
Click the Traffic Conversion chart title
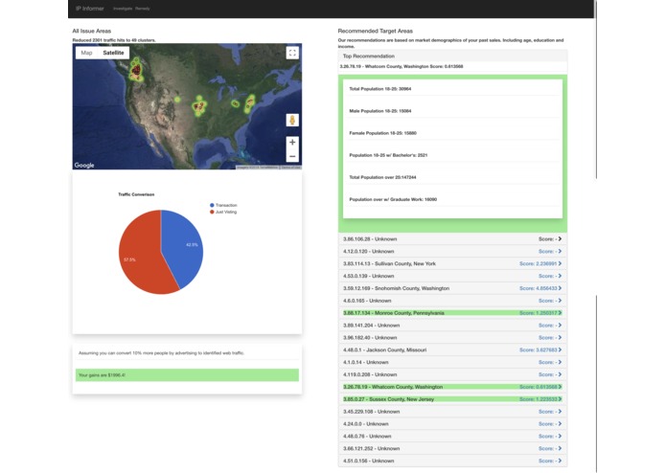click(x=136, y=194)
